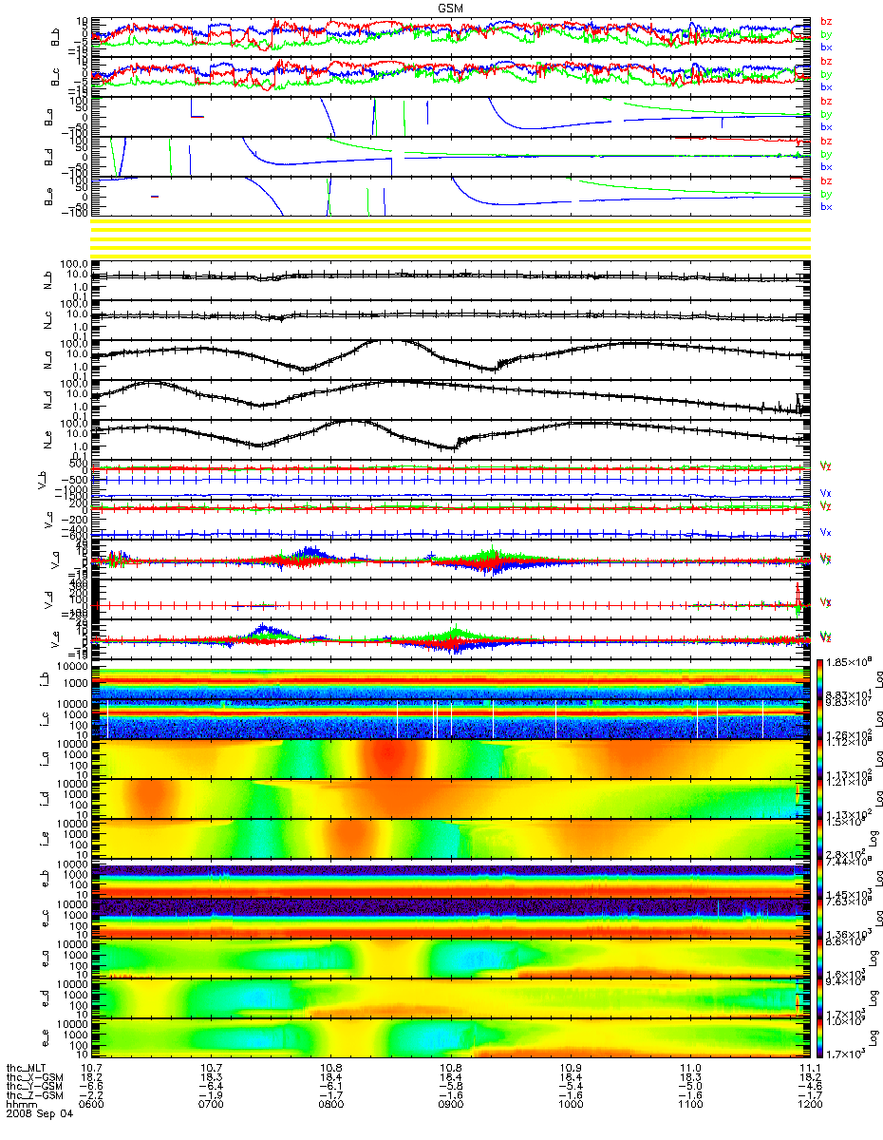Click the Vx legend of the V_c panel
Image resolution: width=883 pixels, height=1140 pixels.
coord(826,532)
